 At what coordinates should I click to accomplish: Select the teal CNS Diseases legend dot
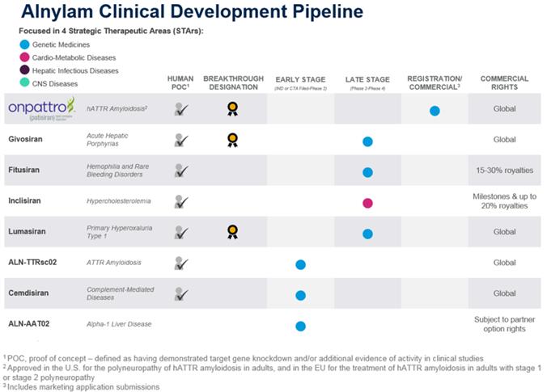click(26, 83)
